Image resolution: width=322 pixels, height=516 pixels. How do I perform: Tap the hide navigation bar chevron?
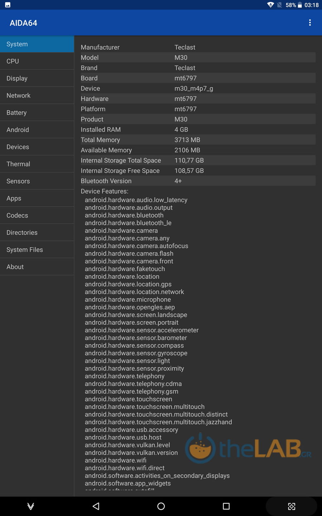[x=31, y=506]
